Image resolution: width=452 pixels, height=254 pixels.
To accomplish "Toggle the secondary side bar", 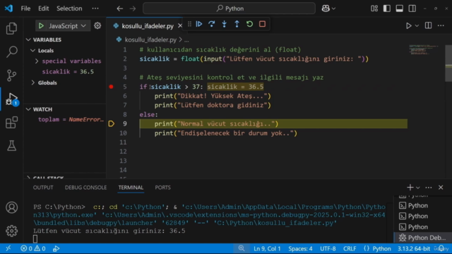I will pos(412,8).
